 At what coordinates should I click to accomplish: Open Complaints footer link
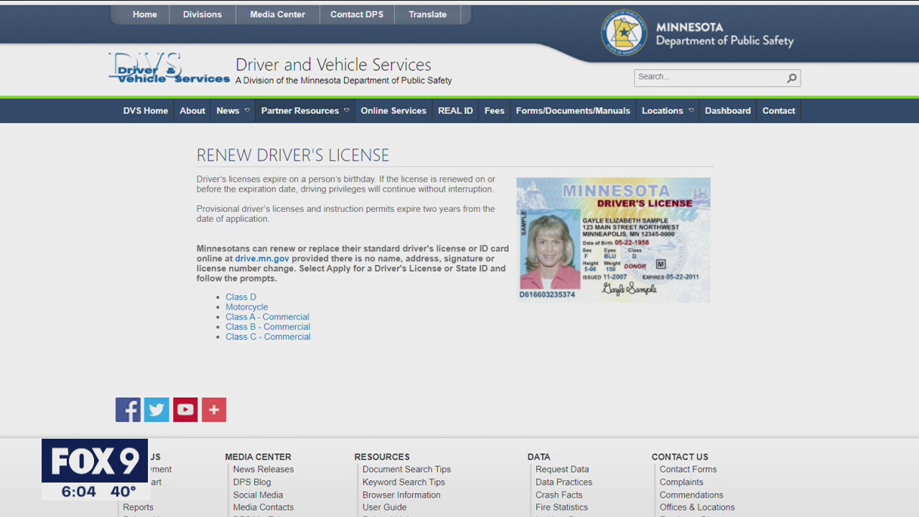681,483
